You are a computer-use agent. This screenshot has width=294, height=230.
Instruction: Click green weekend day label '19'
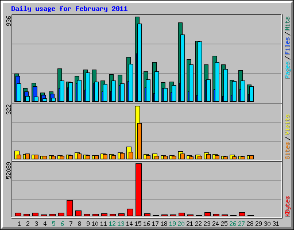click(x=172, y=224)
